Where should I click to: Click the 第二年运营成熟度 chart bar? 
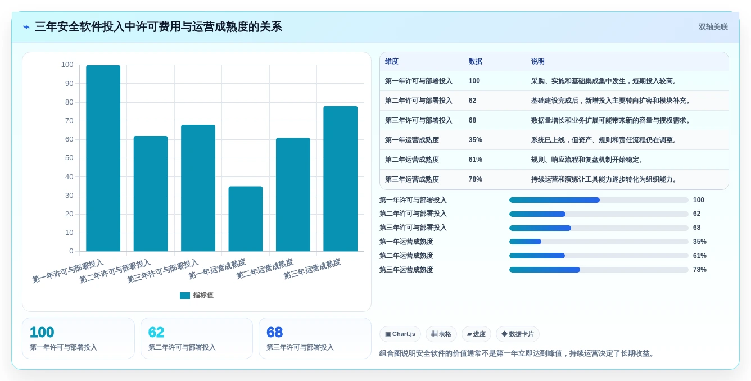pos(293,194)
